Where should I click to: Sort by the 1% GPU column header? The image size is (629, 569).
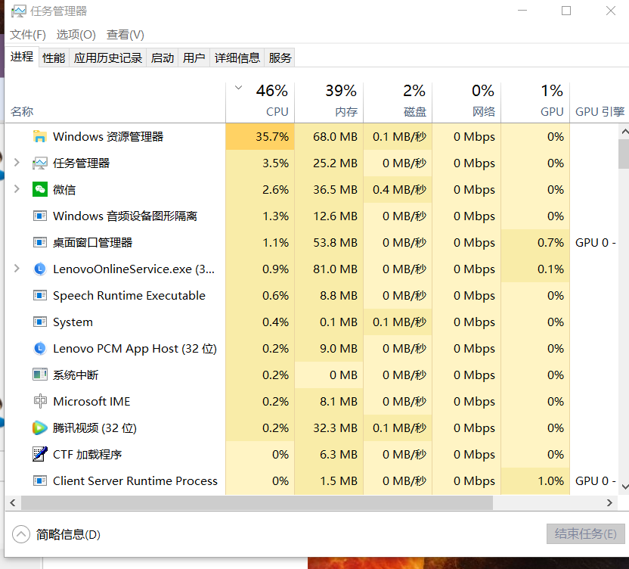[535, 102]
